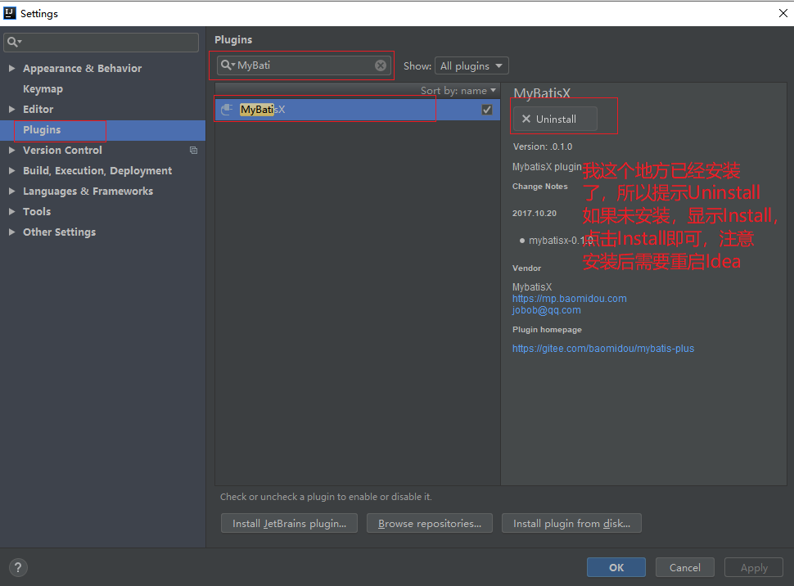Click the plugin search magnifier icon

[227, 65]
